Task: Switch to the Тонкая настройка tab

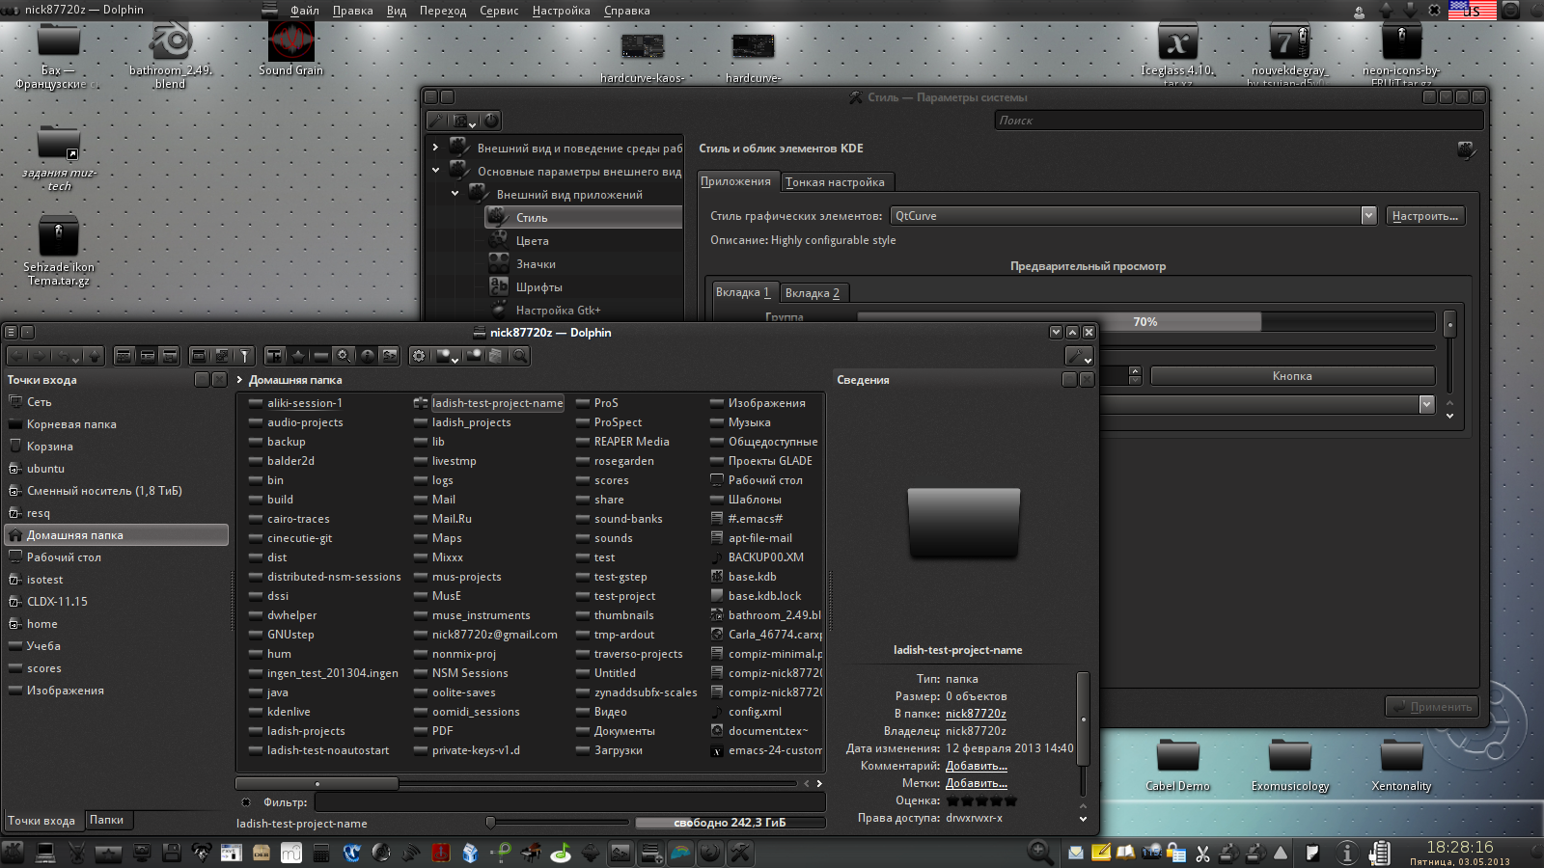Action: 835,182
